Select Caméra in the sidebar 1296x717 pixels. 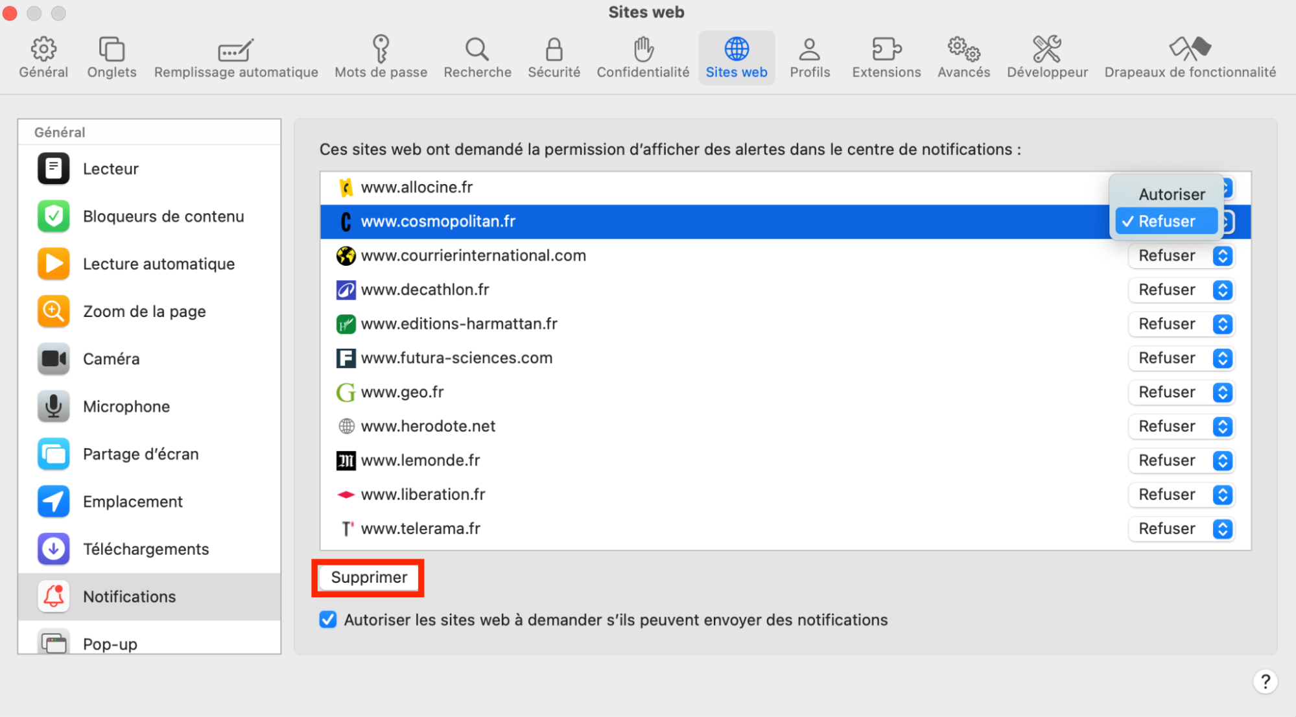pos(150,359)
